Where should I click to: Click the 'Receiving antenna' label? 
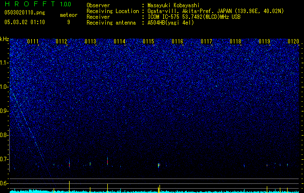(x=111, y=23)
